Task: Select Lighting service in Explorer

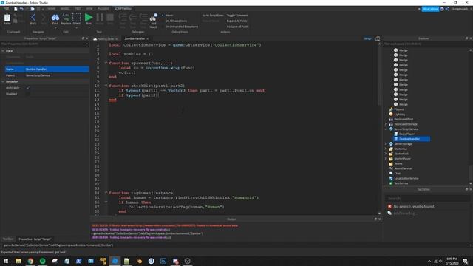Action: click(x=399, y=115)
